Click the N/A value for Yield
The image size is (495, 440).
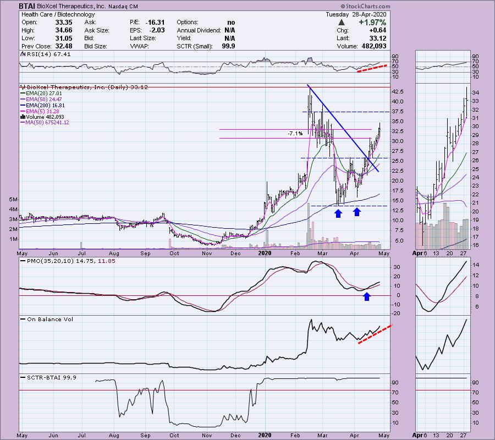(229, 38)
